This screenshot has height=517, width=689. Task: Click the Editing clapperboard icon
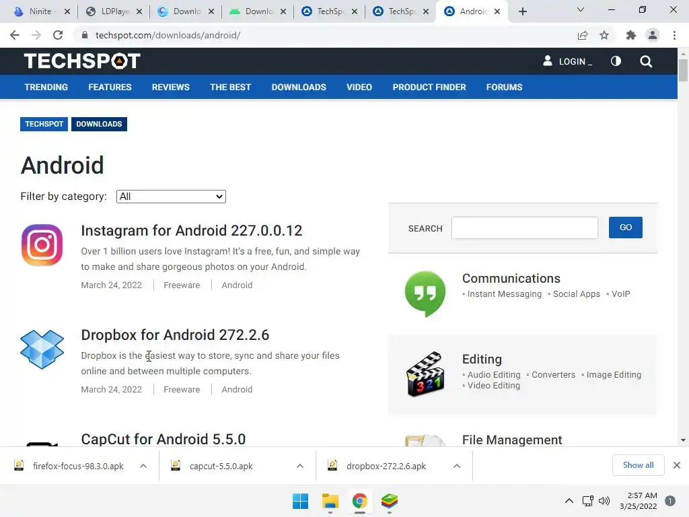425,374
